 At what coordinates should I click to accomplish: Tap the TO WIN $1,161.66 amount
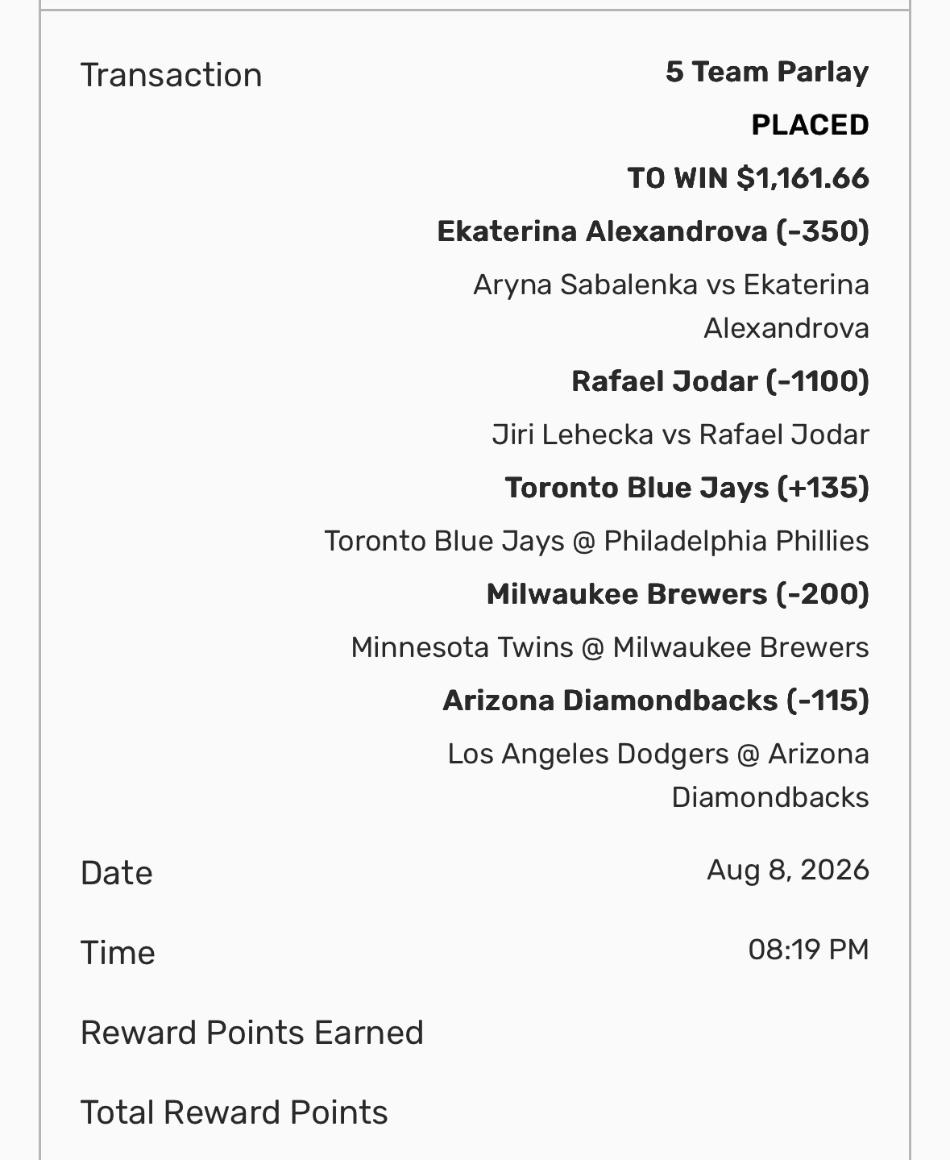(x=749, y=178)
